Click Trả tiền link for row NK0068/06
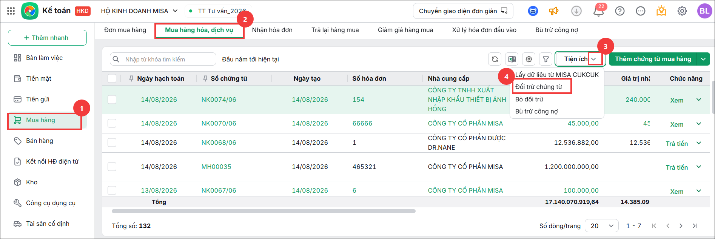Viewport: 715px width, 239px height. pyautogui.click(x=676, y=144)
